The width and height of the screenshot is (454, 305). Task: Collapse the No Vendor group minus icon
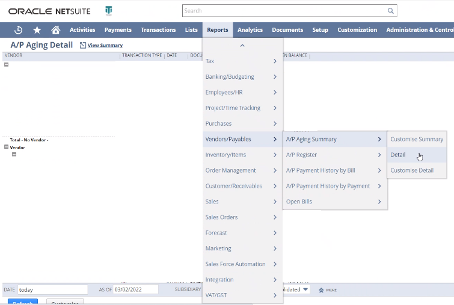pyautogui.click(x=7, y=64)
